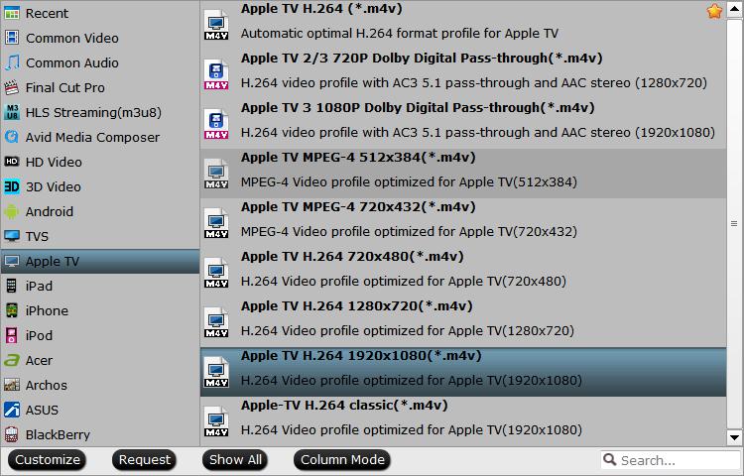Select the BlackBerry category

pos(100,434)
